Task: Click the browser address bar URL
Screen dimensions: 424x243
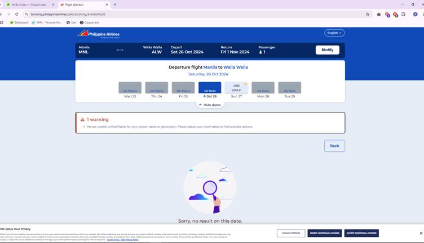Action: (x=68, y=14)
